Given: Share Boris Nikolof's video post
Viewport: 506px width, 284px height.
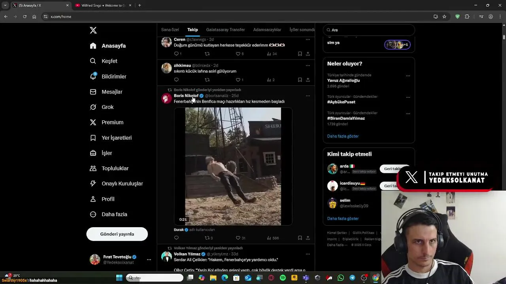Looking at the screenshot, I should coord(308,238).
